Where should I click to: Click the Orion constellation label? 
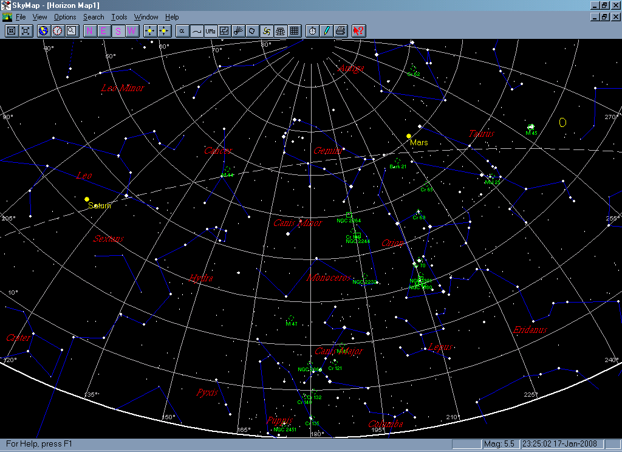[393, 243]
